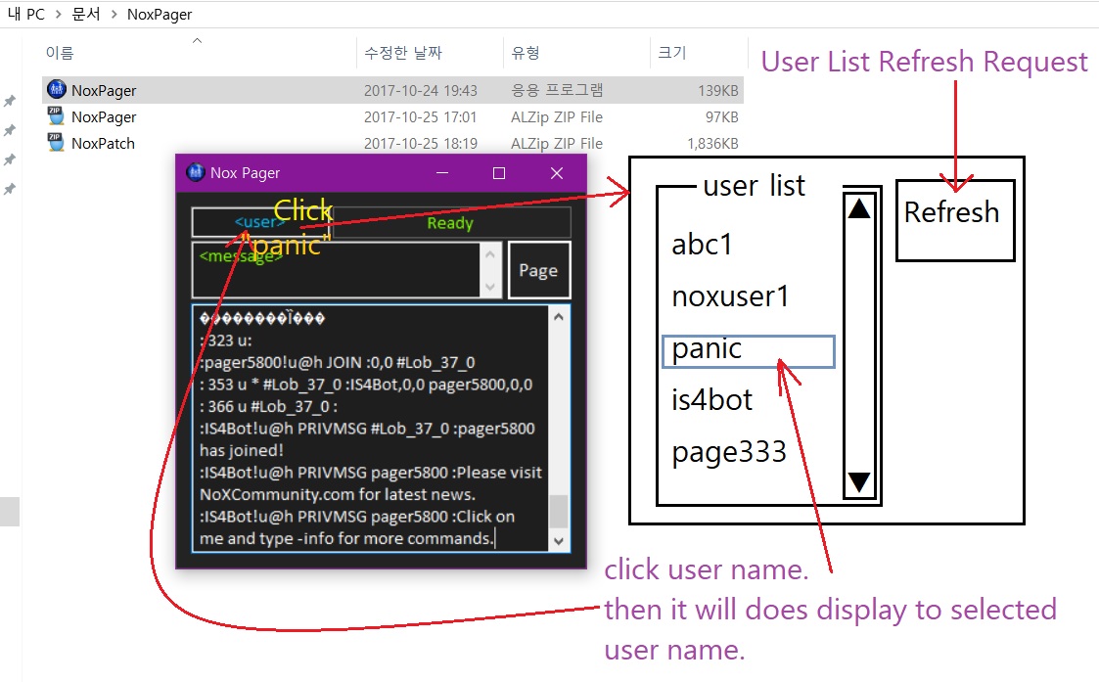Expand the chevron after 문서
The image size is (1099, 682).
(114, 15)
